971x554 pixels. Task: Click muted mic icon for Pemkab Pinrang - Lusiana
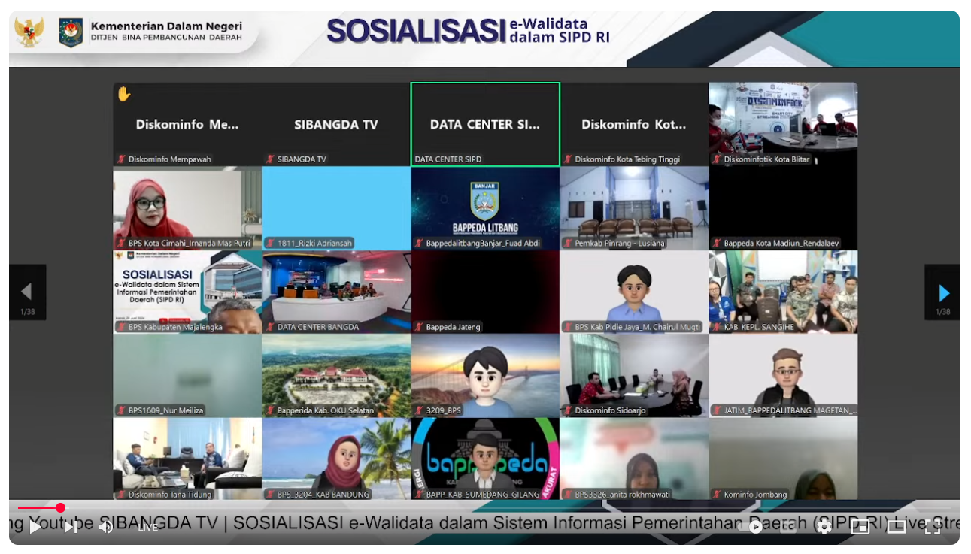pos(569,244)
